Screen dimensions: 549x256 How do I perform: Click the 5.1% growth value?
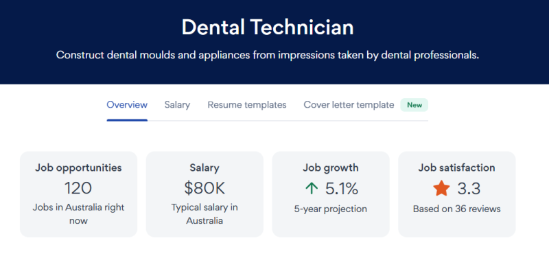[342, 189]
